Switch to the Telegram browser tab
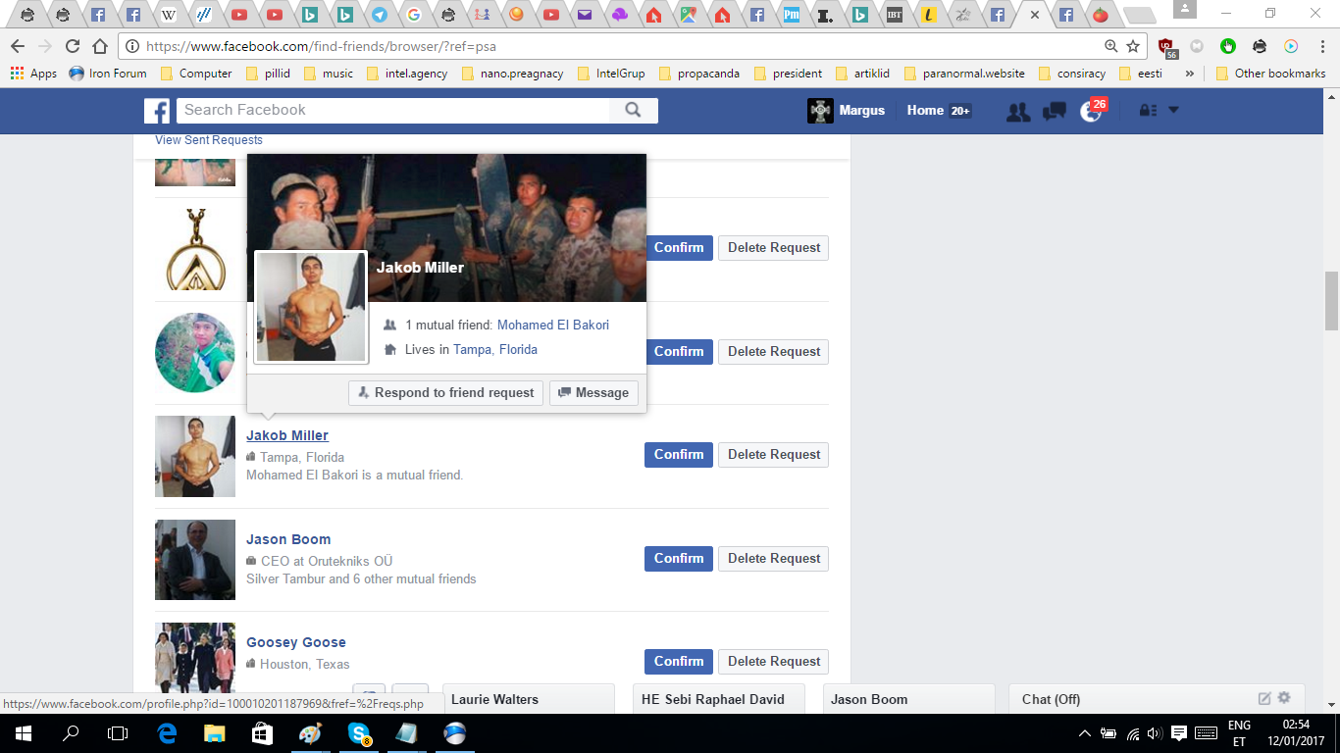The height and width of the screenshot is (753, 1340). [x=379, y=15]
